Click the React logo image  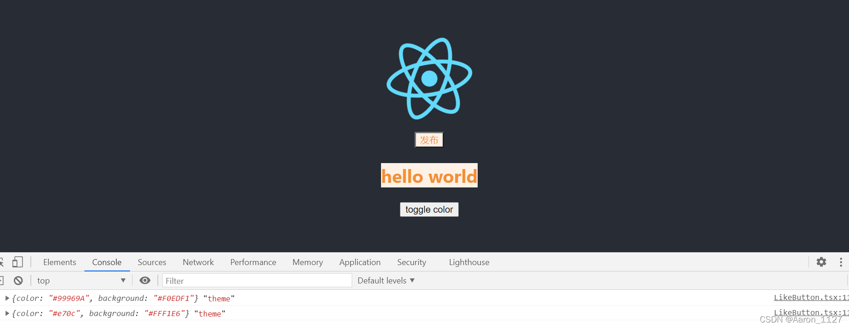tap(429, 79)
